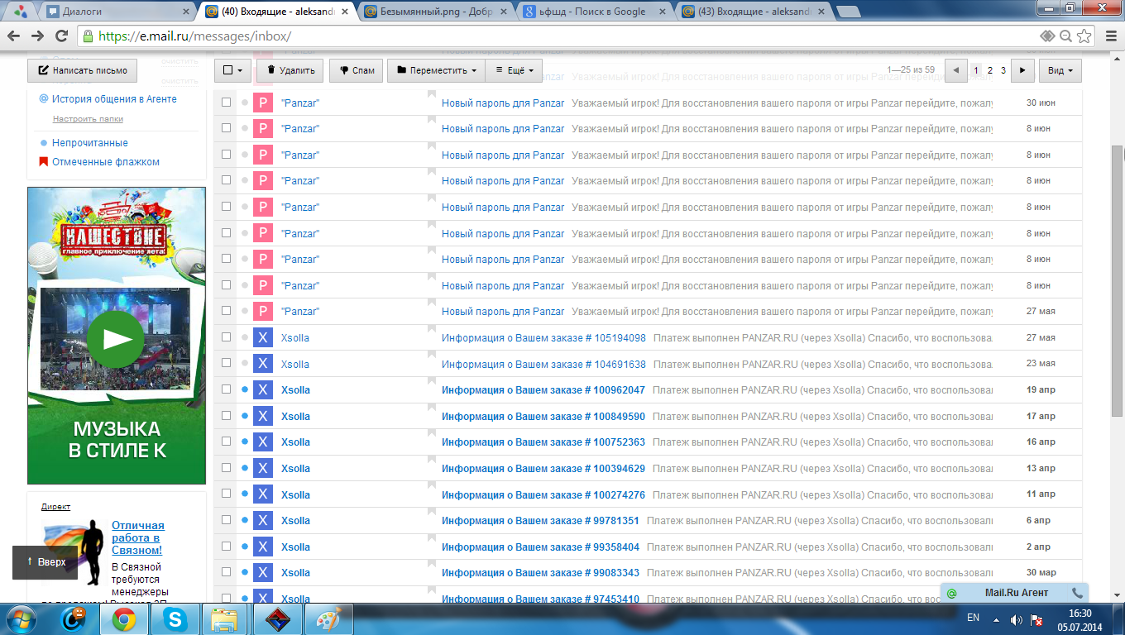The width and height of the screenshot is (1125, 635).
Task: Click the Вверх scroll-to-top button
Action: [45, 562]
